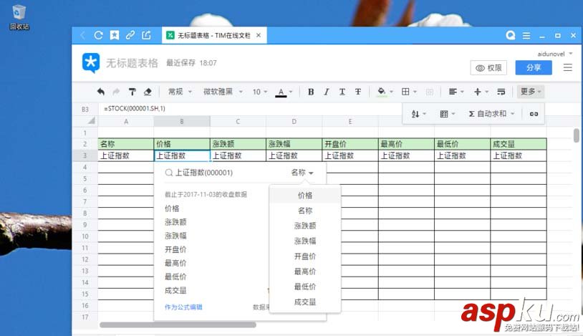Open the chat bubble icon in title bar
The image size is (583, 336).
pyautogui.click(x=511, y=35)
